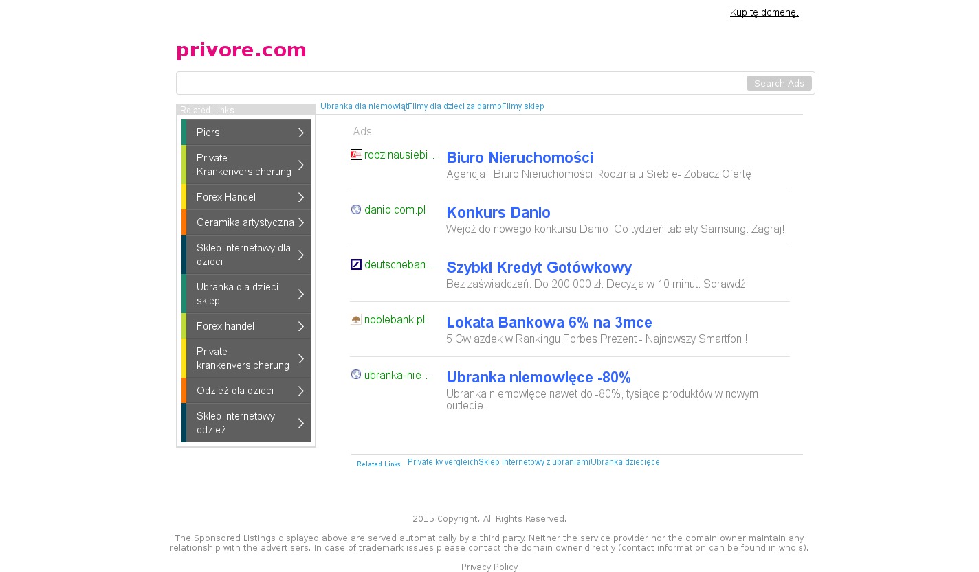Click the Filmy dla dzieci za darmo link
Viewport: 979px width, 572px height.
pos(454,106)
